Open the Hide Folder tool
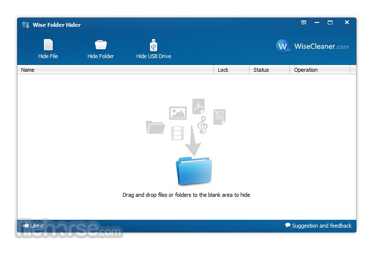This screenshot has height=253, width=376. click(x=101, y=49)
